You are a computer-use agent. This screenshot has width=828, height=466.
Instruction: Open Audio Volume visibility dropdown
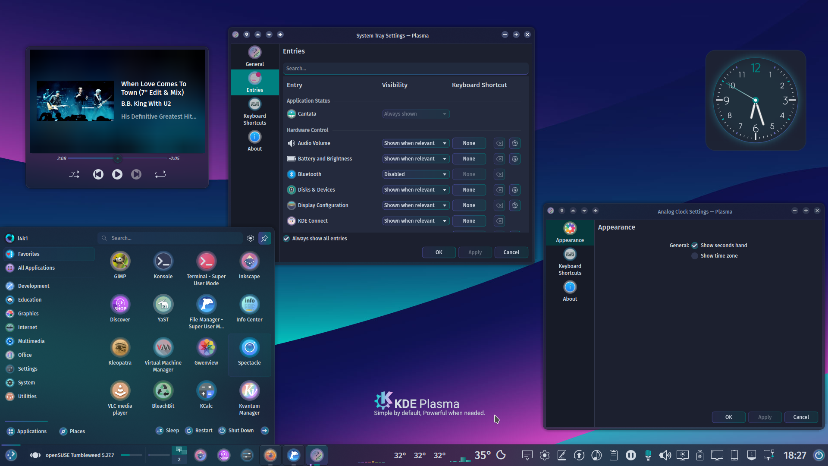(416, 143)
